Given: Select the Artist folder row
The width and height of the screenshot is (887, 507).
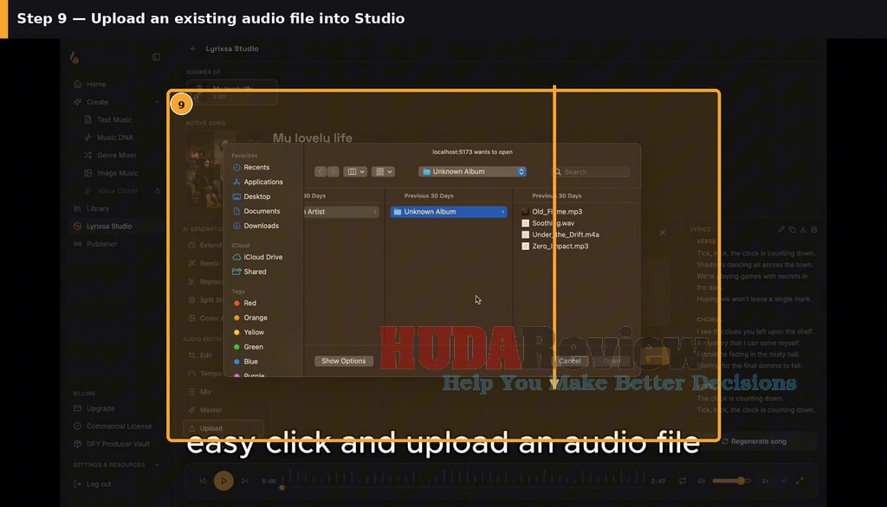Looking at the screenshot, I should 341,212.
